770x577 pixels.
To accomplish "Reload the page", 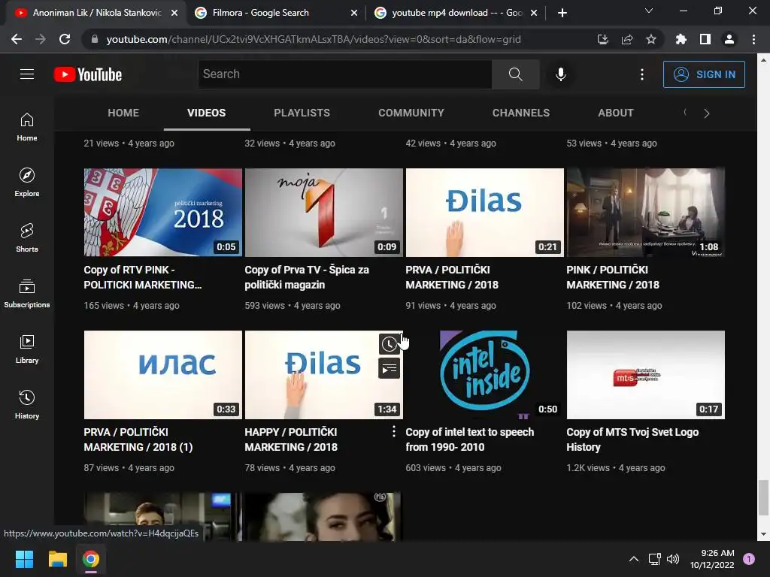I will (65, 39).
